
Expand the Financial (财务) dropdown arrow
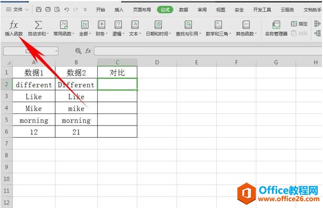(x=107, y=34)
